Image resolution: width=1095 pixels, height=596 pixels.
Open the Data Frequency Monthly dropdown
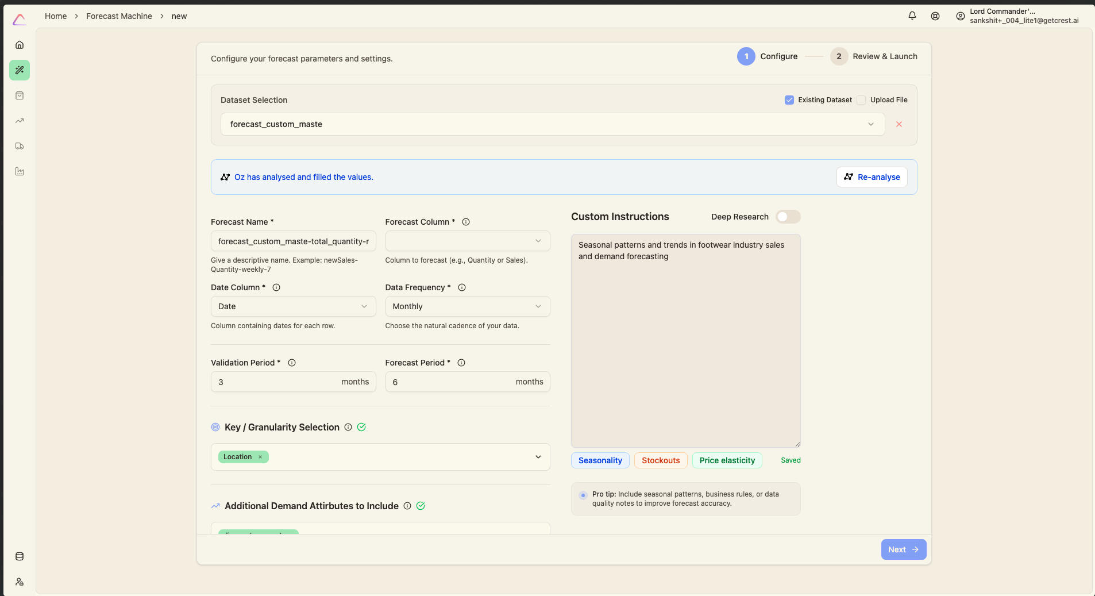tap(468, 306)
